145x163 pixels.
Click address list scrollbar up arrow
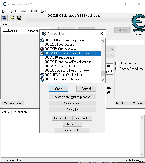pyautogui.click(x=142, y=118)
